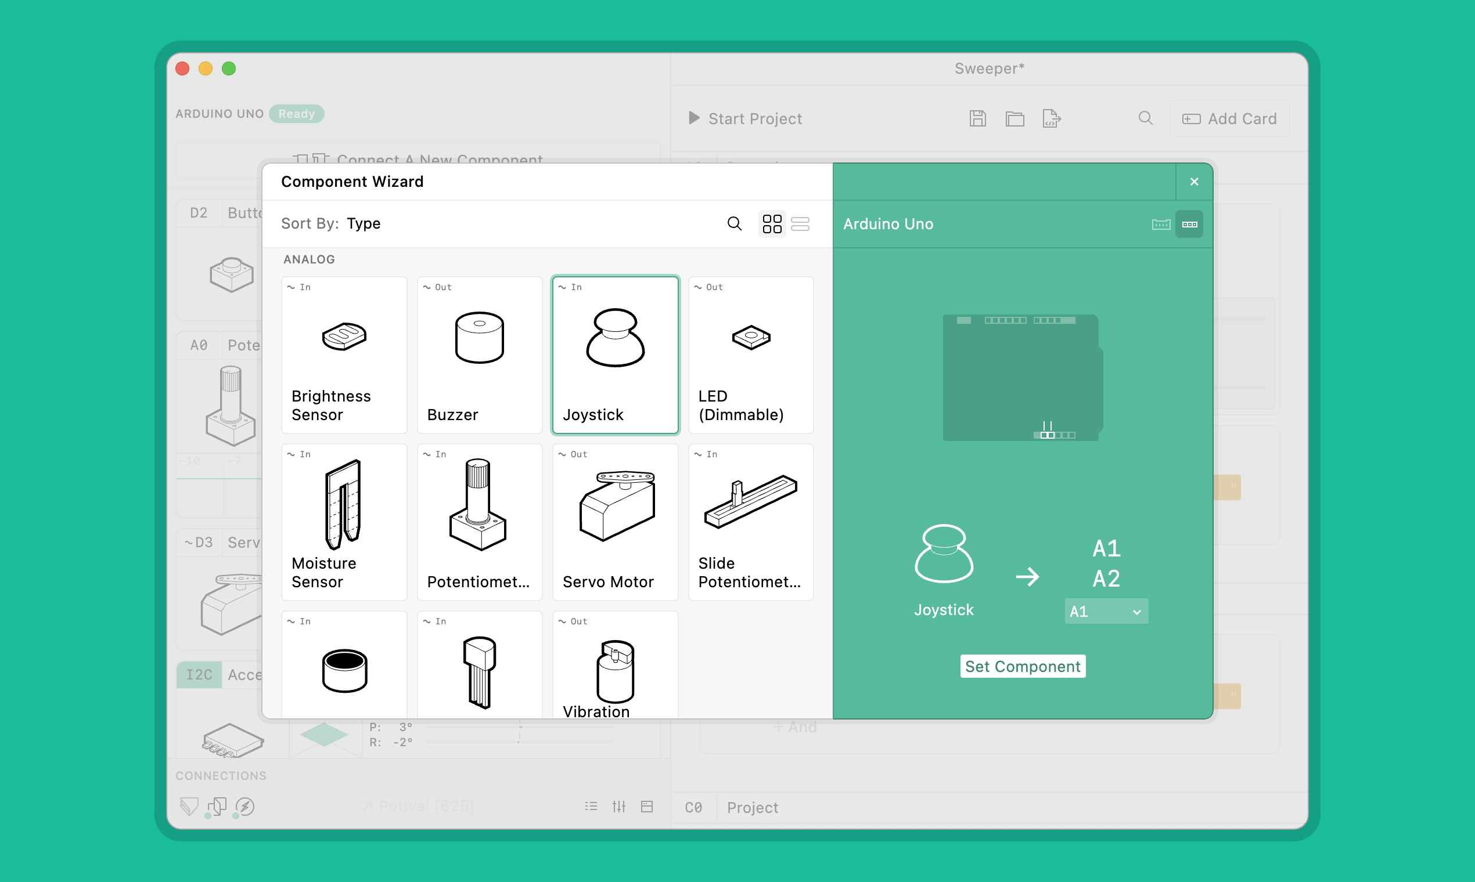Viewport: 1475px width, 882px height.
Task: Select the Brightness Sensor component card
Action: (x=344, y=355)
